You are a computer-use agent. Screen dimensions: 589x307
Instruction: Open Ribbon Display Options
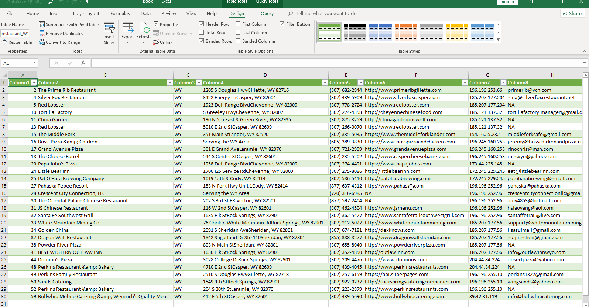point(530,2)
